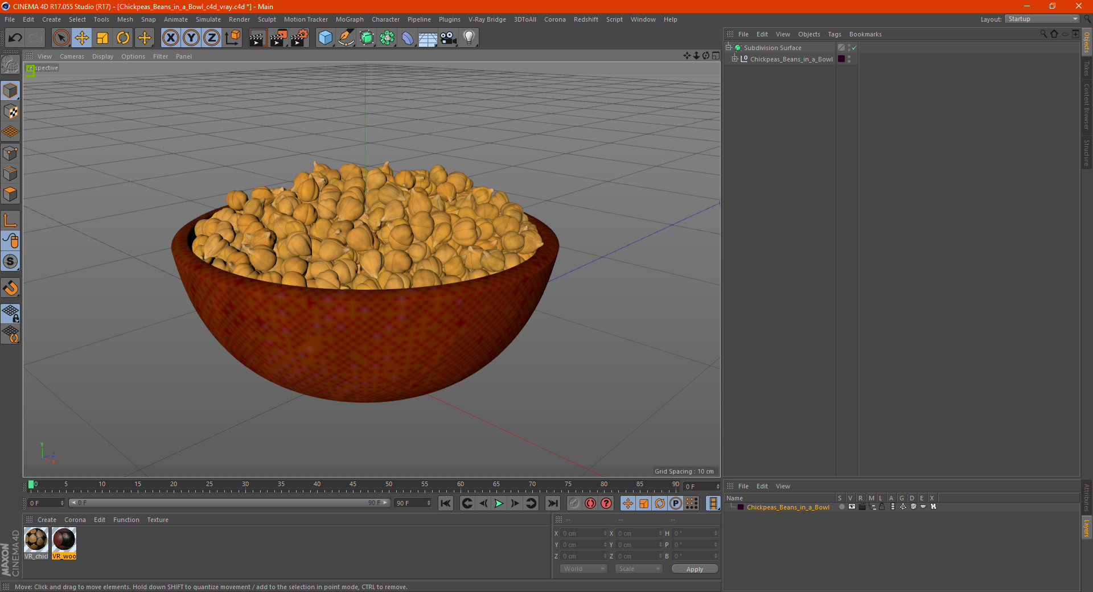
Task: Switch coordinate system icon
Action: click(x=232, y=38)
